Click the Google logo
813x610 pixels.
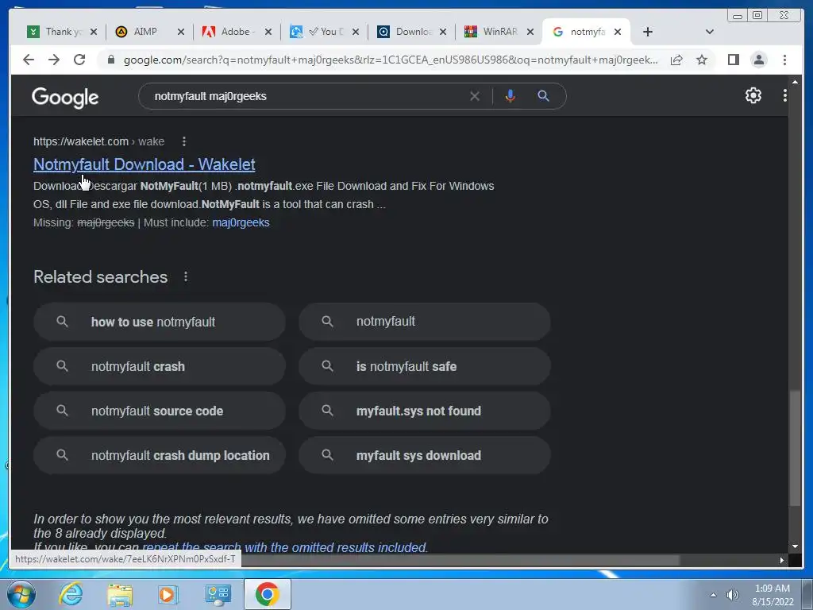[65, 97]
